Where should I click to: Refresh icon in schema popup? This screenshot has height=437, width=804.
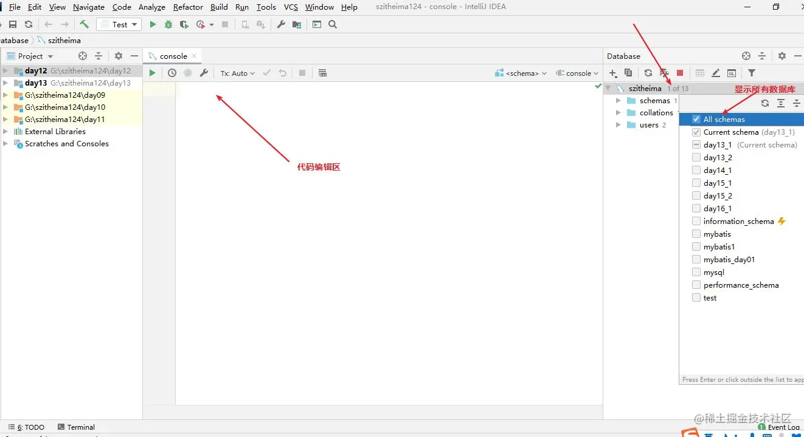click(x=765, y=103)
